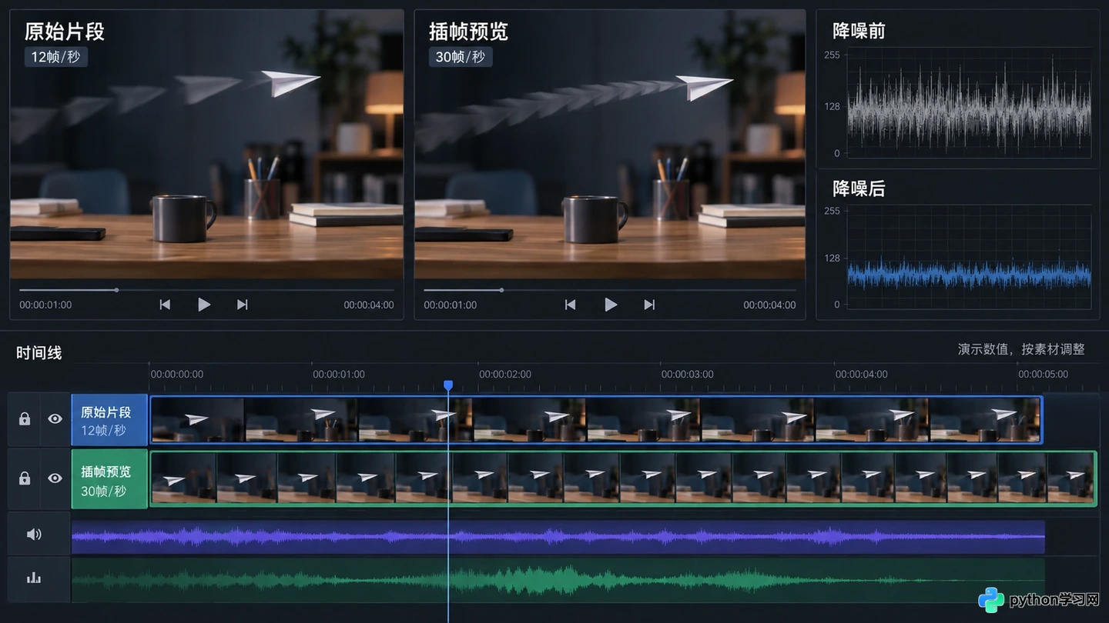Hide the 原始片段 track with its eye icon
The height and width of the screenshot is (623, 1109).
(55, 419)
